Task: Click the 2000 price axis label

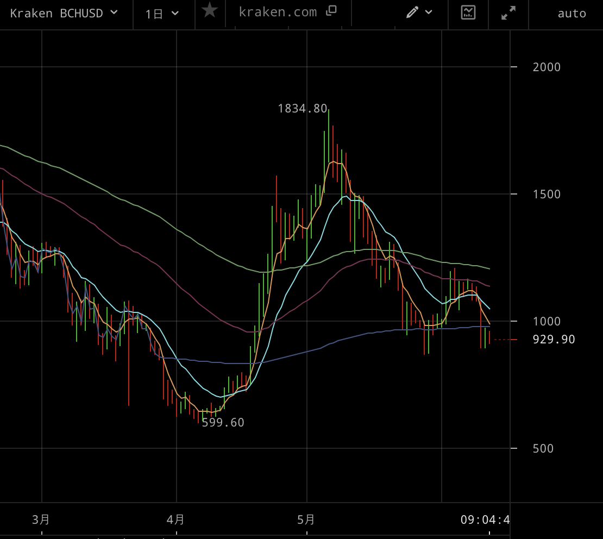Action: (547, 67)
